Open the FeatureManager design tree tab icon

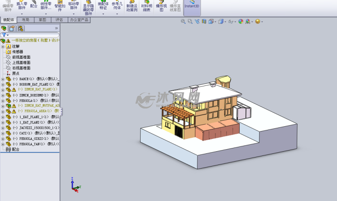[x=4, y=28]
